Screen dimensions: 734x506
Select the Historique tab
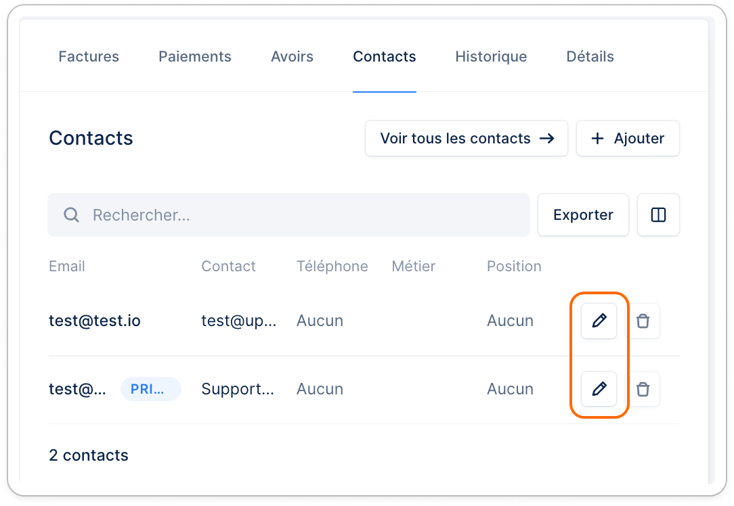pyautogui.click(x=491, y=57)
